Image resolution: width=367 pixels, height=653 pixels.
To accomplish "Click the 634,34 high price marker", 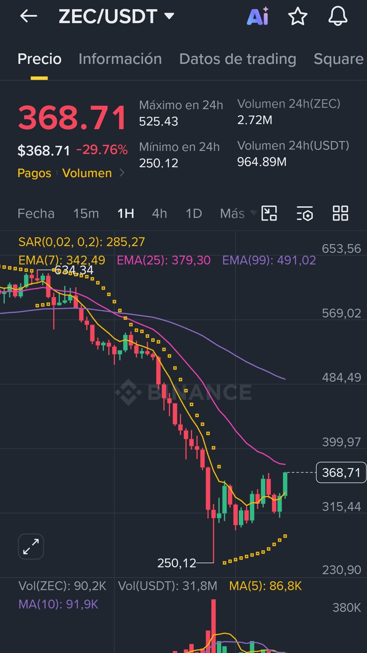I will 74,270.
